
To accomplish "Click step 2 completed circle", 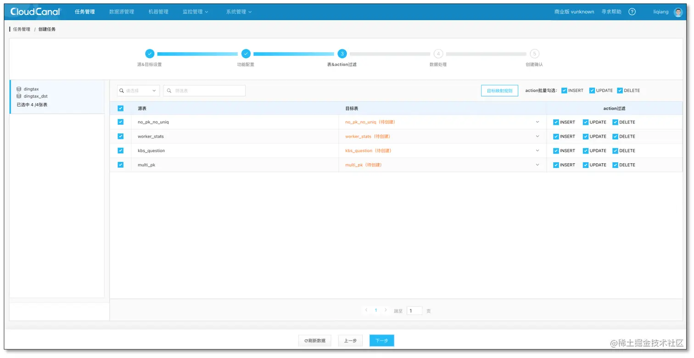I will point(246,54).
